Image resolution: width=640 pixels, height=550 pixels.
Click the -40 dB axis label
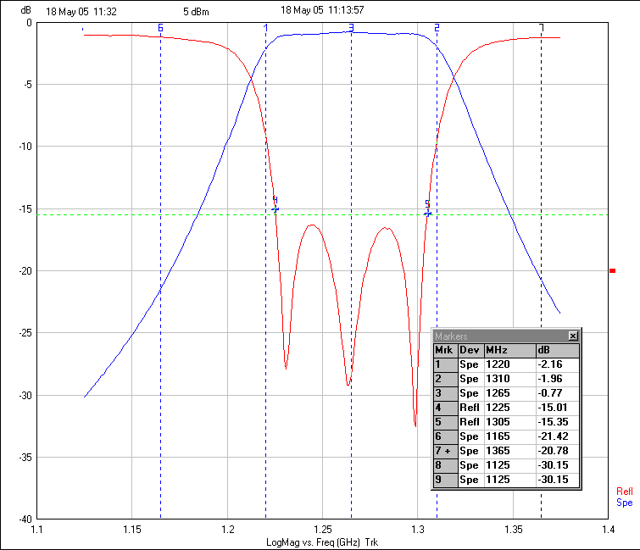tap(25, 519)
